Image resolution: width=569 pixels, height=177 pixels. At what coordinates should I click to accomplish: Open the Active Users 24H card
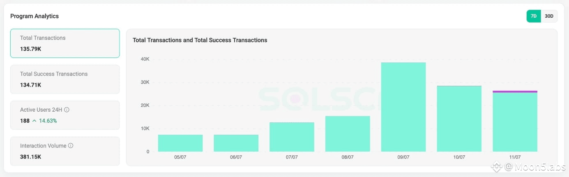(65, 115)
